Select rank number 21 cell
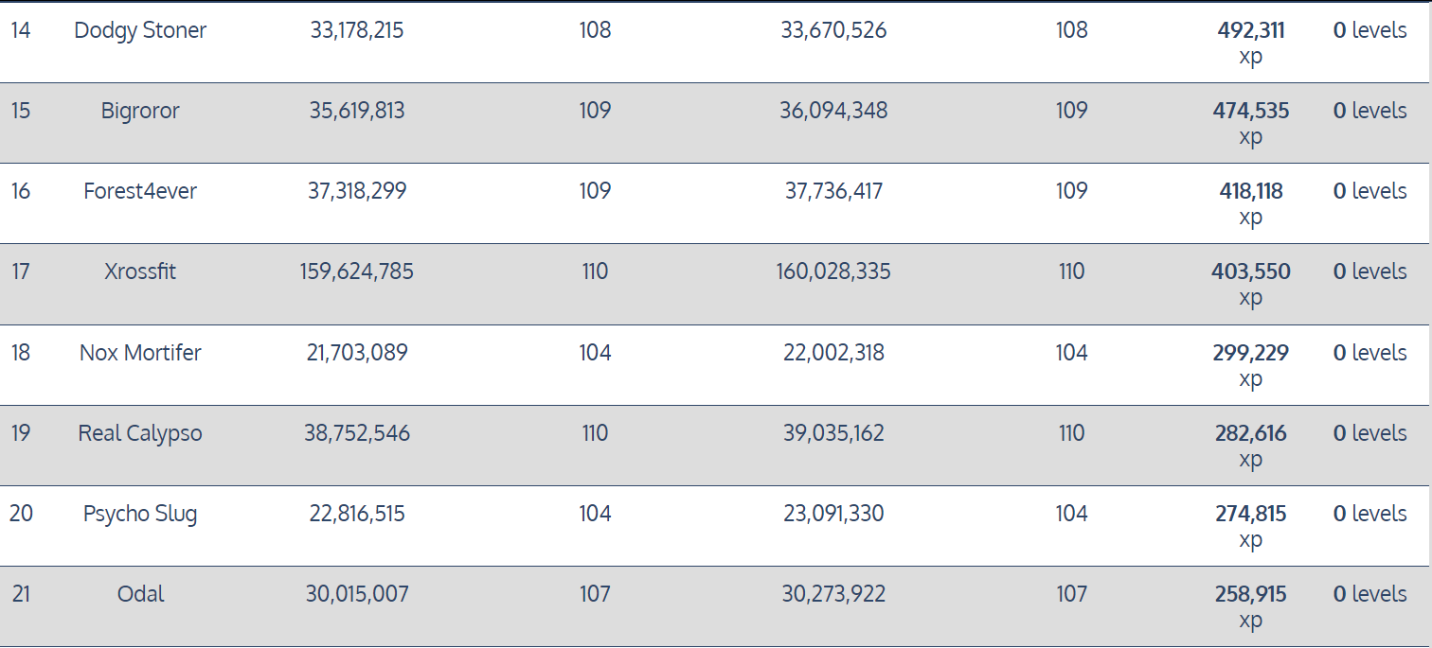 click(x=21, y=594)
